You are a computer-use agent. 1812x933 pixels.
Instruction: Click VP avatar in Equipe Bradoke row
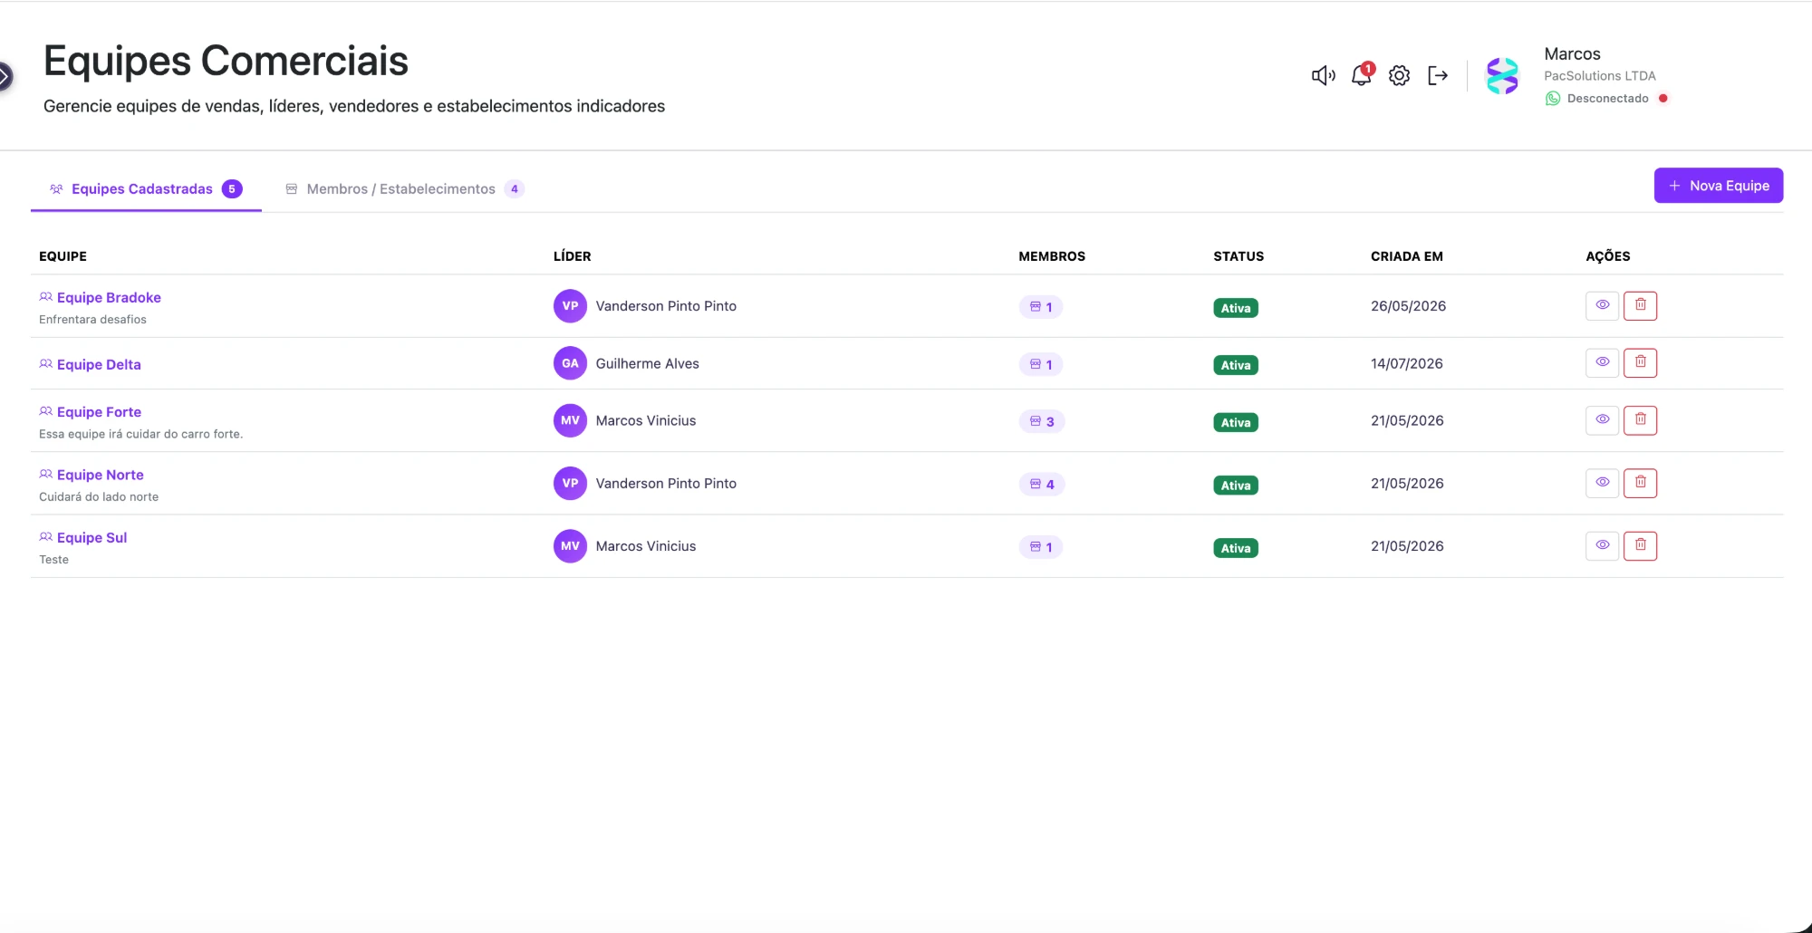570,306
